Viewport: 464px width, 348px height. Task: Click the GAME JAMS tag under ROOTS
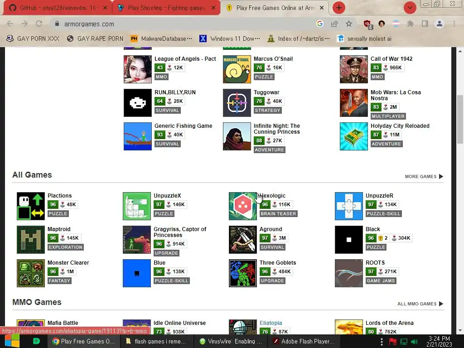(381, 280)
